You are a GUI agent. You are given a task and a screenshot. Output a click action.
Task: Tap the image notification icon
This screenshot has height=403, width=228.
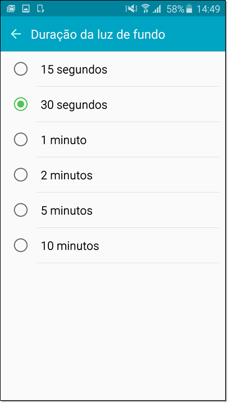click(26, 9)
